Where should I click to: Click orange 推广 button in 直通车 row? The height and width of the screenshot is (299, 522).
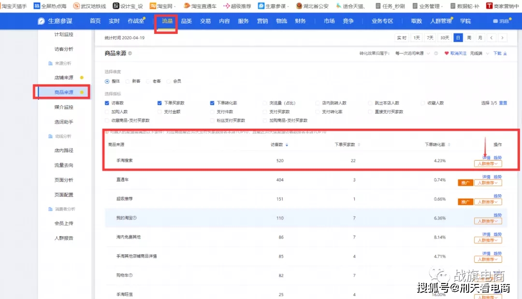[465, 183]
